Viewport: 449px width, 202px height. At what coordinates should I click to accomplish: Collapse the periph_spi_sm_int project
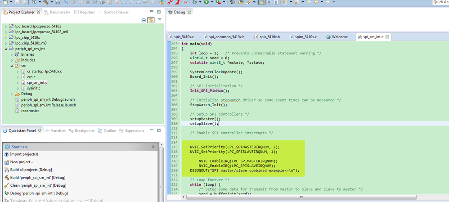[5, 49]
